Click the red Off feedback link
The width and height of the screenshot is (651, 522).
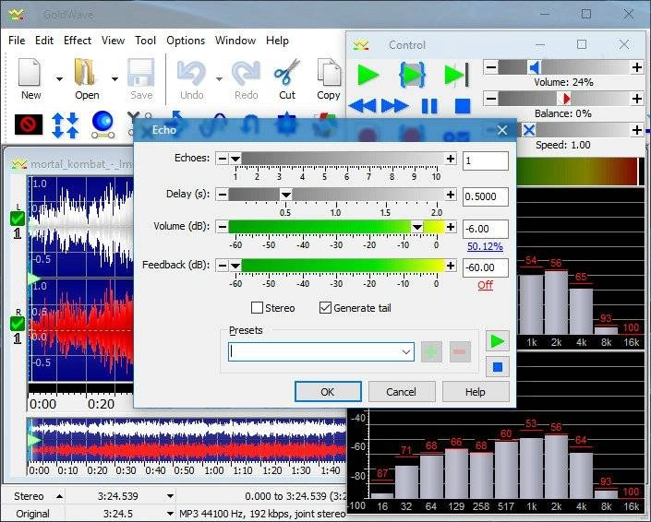[486, 285]
